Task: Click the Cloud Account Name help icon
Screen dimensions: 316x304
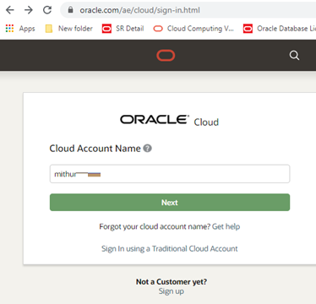Action: coord(147,148)
